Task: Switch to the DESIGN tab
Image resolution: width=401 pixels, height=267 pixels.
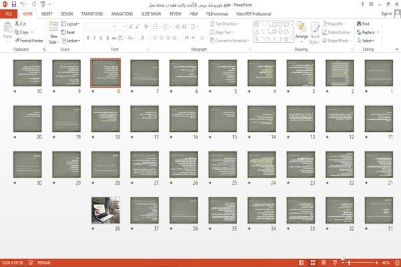Action: 67,14
